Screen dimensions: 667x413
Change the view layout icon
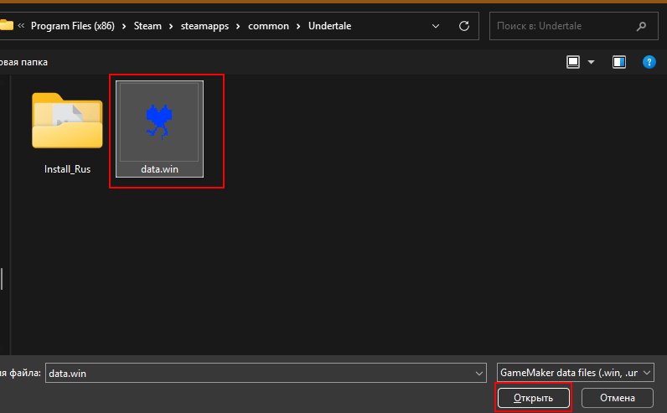pyautogui.click(x=573, y=62)
